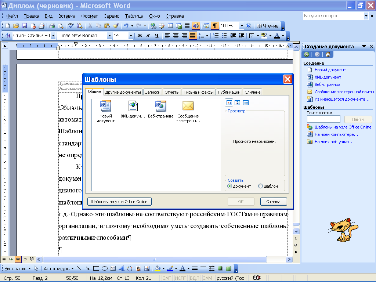Open the Введите вопрос help dropdown arrow

(x=366, y=16)
